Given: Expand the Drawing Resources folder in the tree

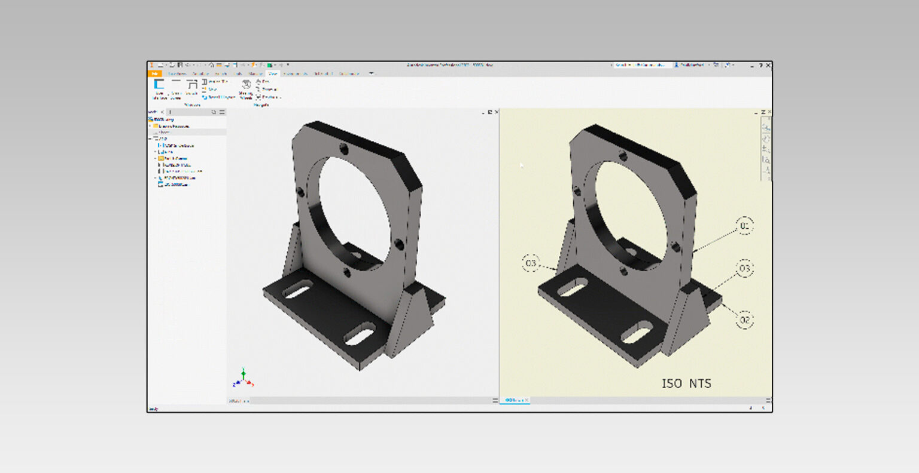Looking at the screenshot, I should (x=150, y=126).
